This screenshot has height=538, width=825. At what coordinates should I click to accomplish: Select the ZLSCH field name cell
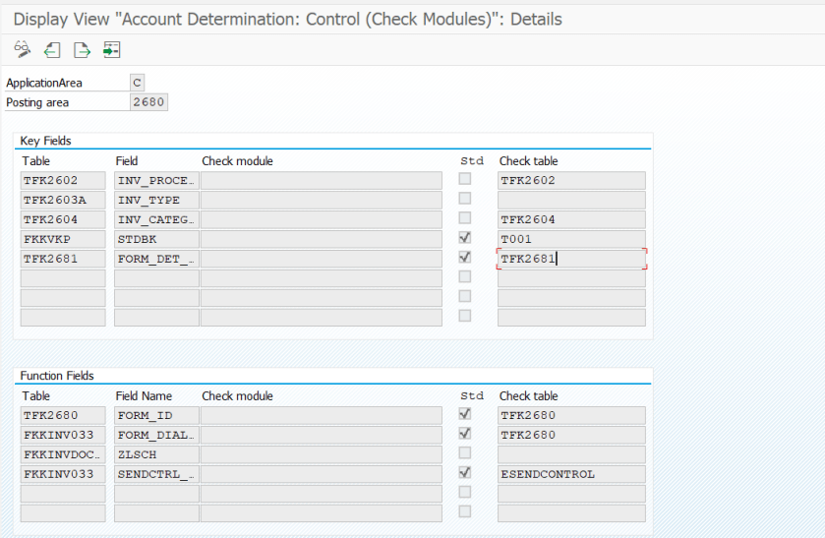click(155, 454)
